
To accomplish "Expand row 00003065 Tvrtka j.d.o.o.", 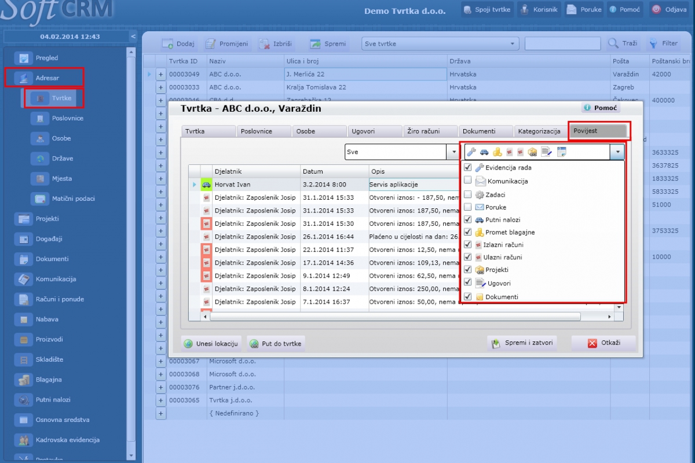I will click(161, 400).
